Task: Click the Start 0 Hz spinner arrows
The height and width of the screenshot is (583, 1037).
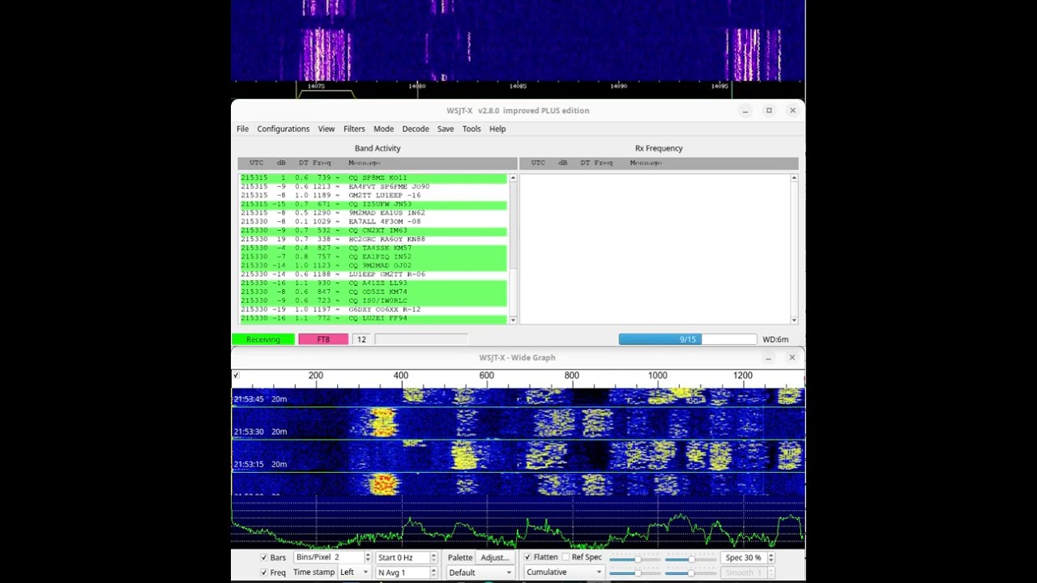Action: click(x=433, y=558)
